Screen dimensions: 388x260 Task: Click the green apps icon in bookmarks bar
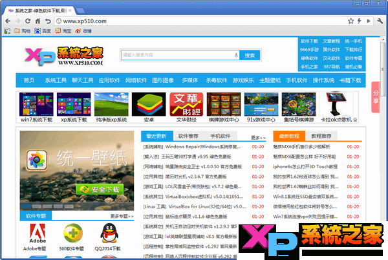(x=7, y=31)
